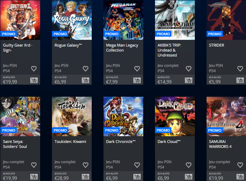Open the Dark Chronicle cover art
Image resolution: width=246 pixels, height=181 pixels.
pyautogui.click(x=123, y=116)
